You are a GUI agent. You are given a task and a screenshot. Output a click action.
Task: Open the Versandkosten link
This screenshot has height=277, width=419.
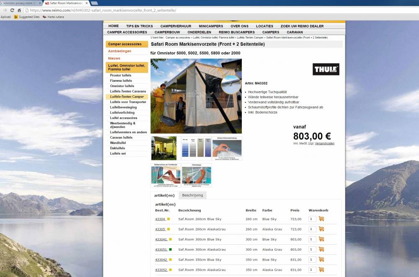324,143
